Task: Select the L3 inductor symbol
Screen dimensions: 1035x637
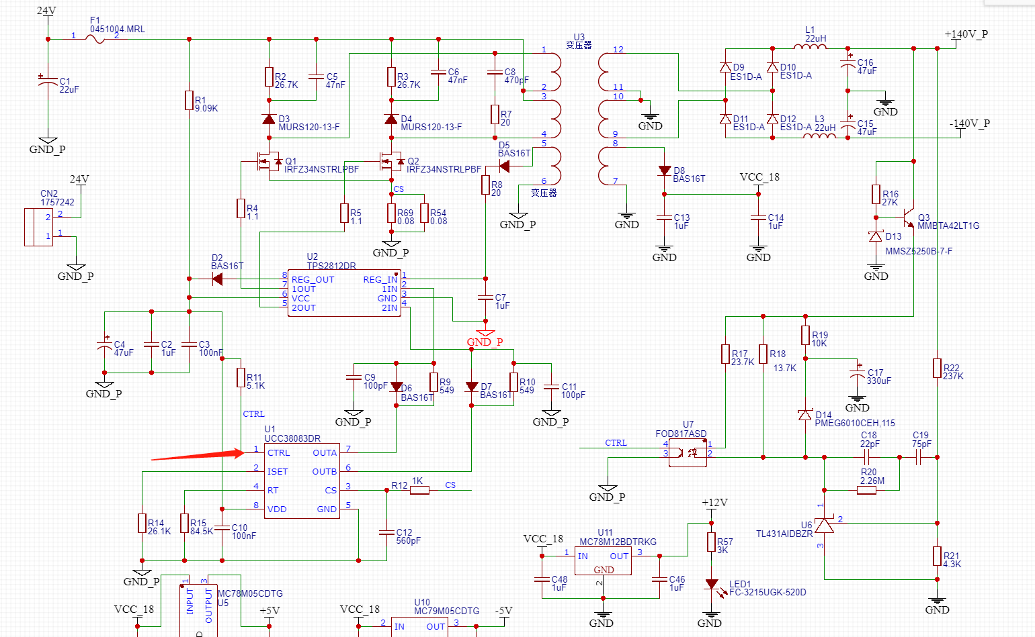Action: [x=819, y=136]
